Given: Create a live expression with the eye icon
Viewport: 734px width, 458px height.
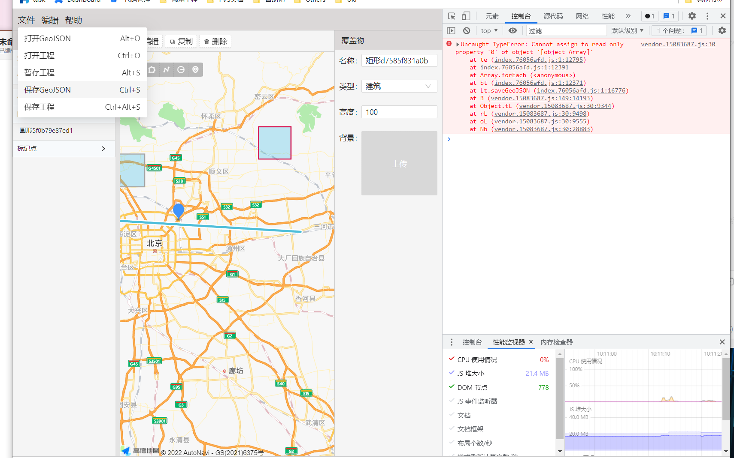Looking at the screenshot, I should (513, 30).
